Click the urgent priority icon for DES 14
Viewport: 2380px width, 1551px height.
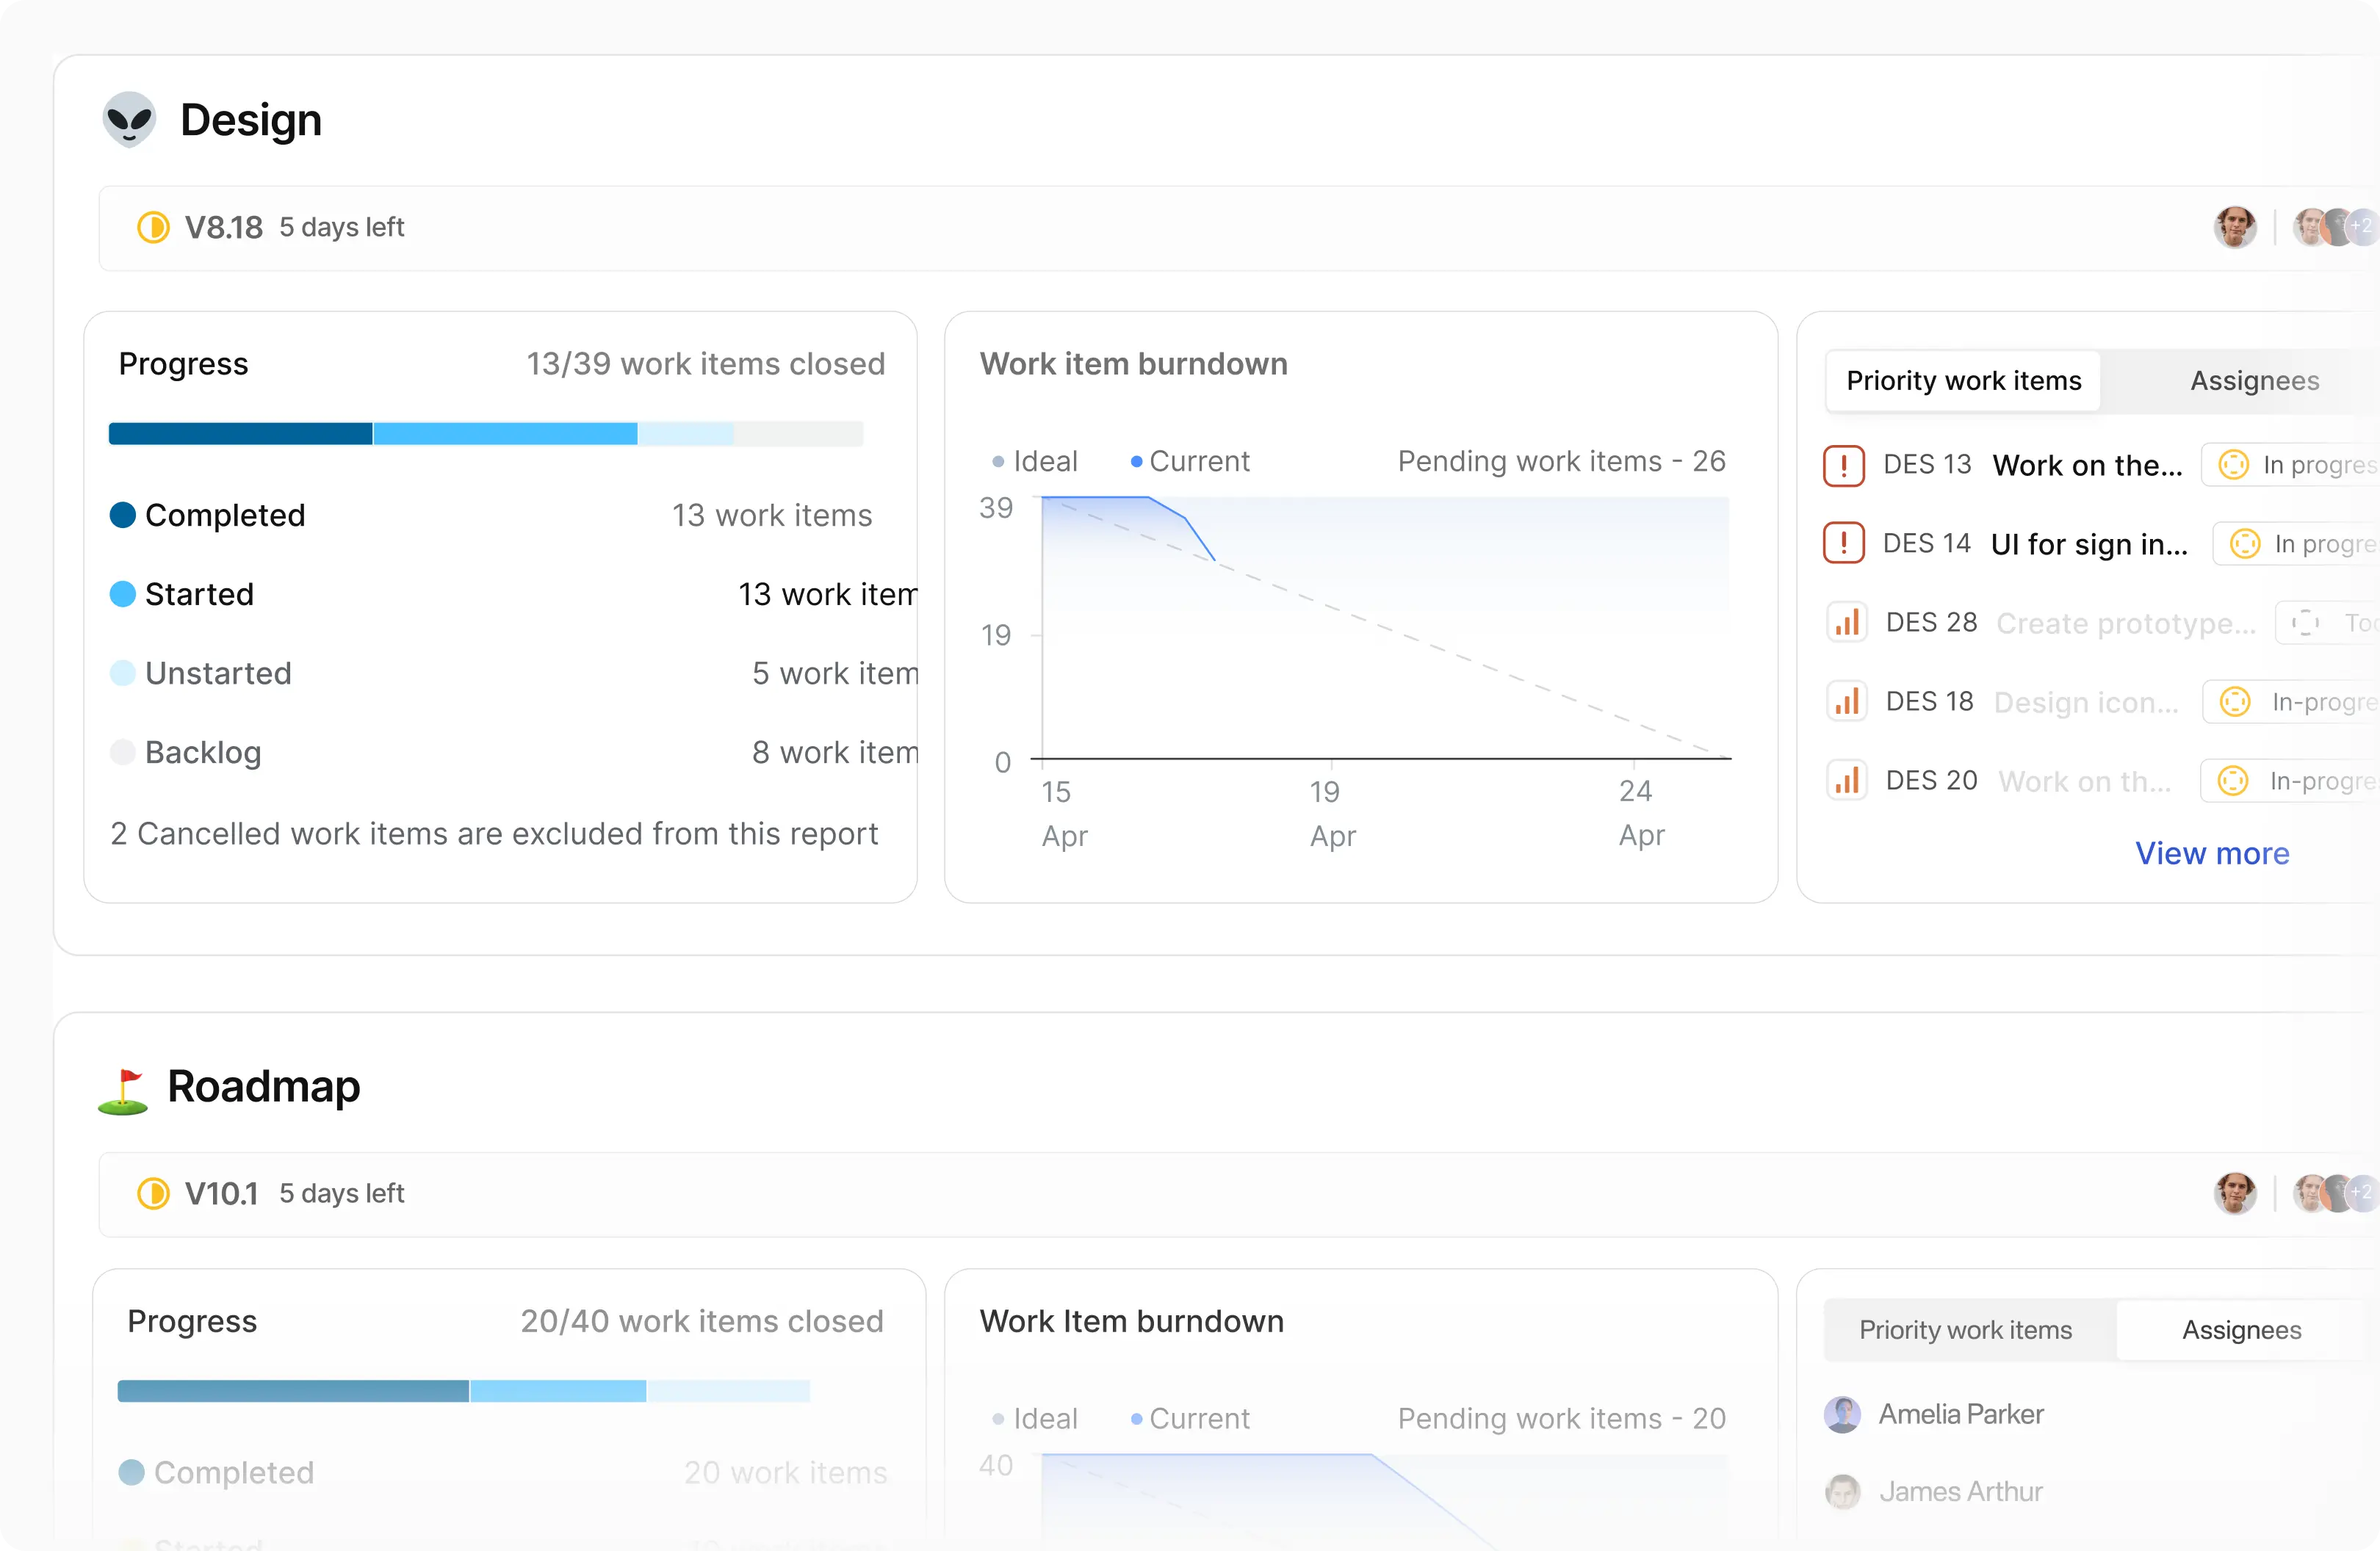click(x=1843, y=544)
